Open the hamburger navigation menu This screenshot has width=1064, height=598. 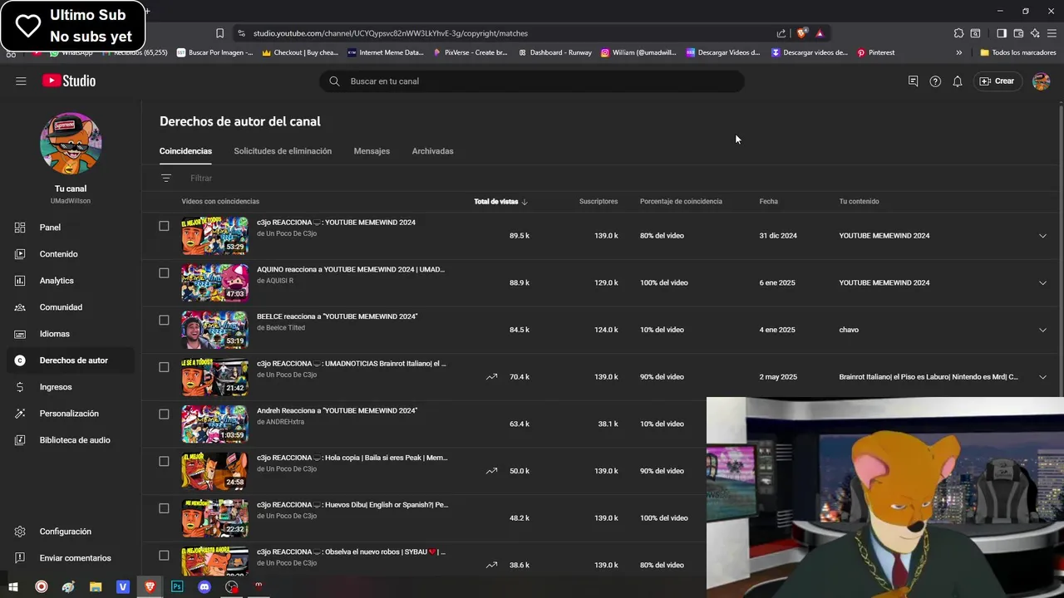point(21,81)
